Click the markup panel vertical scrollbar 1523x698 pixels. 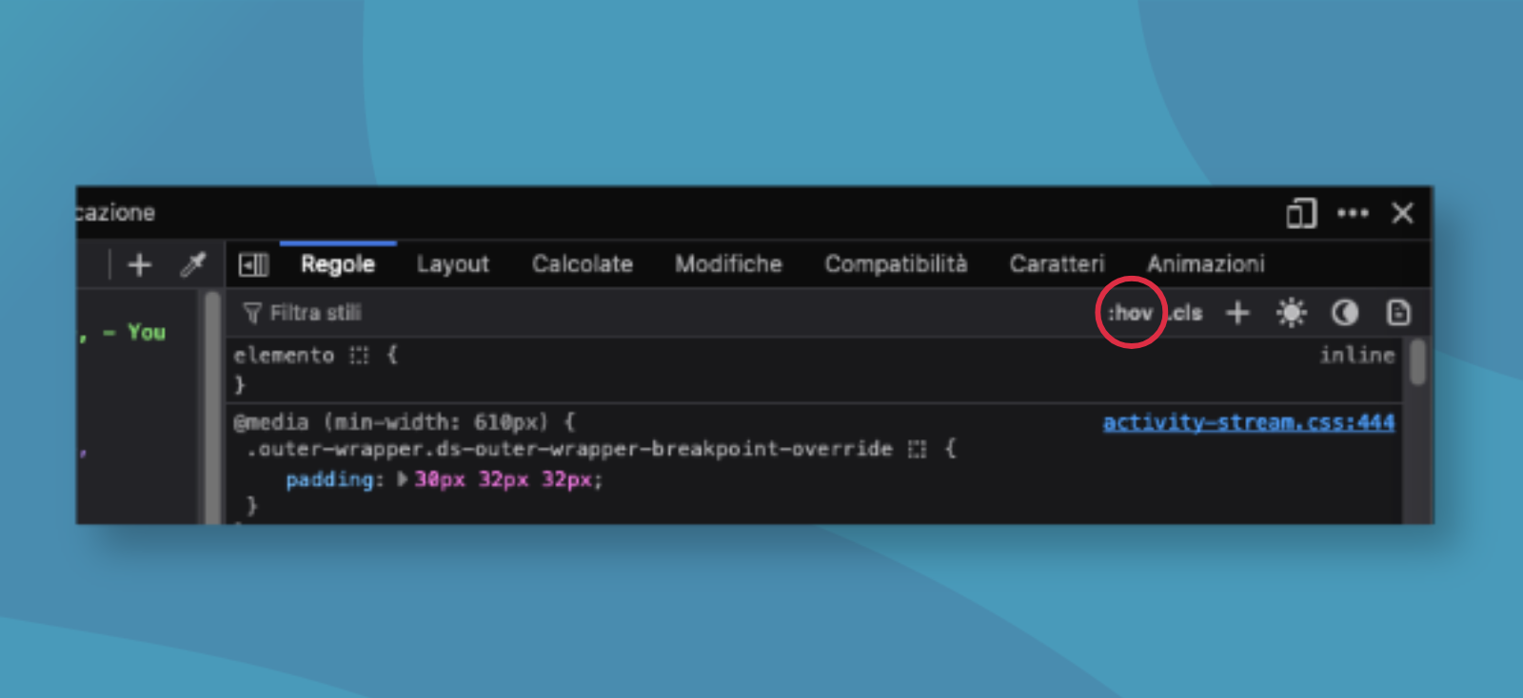211,407
